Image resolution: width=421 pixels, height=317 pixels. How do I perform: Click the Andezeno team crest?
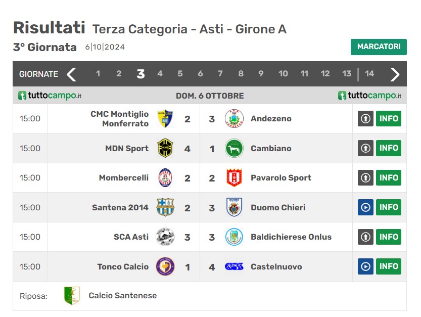(x=234, y=119)
